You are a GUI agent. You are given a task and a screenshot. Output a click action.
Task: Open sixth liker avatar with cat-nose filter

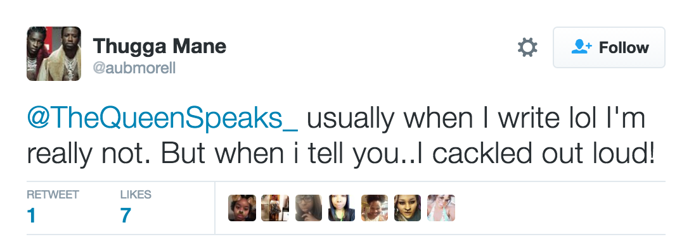coord(408,208)
